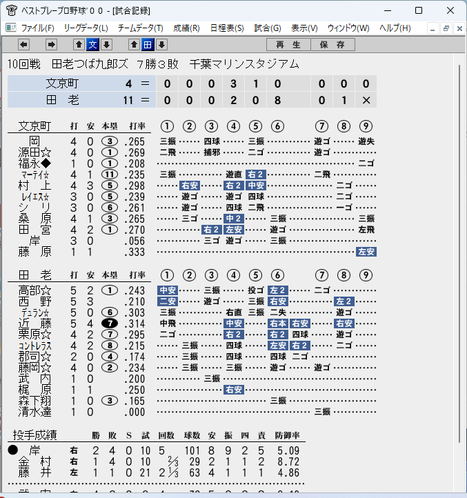Click up arrow beside 田 team icon
Viewport: 467px width, 498px height.
134,45
